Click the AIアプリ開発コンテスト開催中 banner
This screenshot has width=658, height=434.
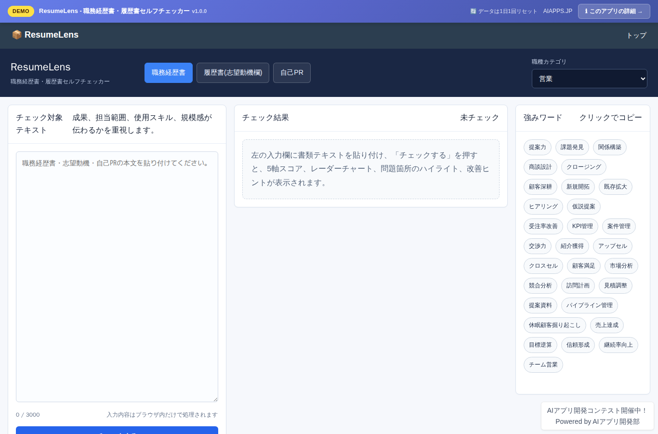coord(597,416)
